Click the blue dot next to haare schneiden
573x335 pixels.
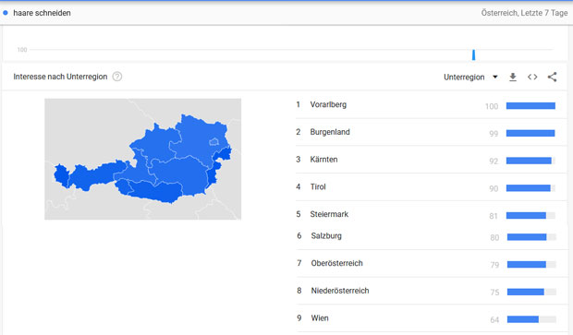(x=6, y=13)
